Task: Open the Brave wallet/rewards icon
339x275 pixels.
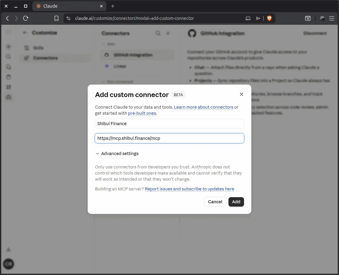Action: pyautogui.click(x=322, y=18)
